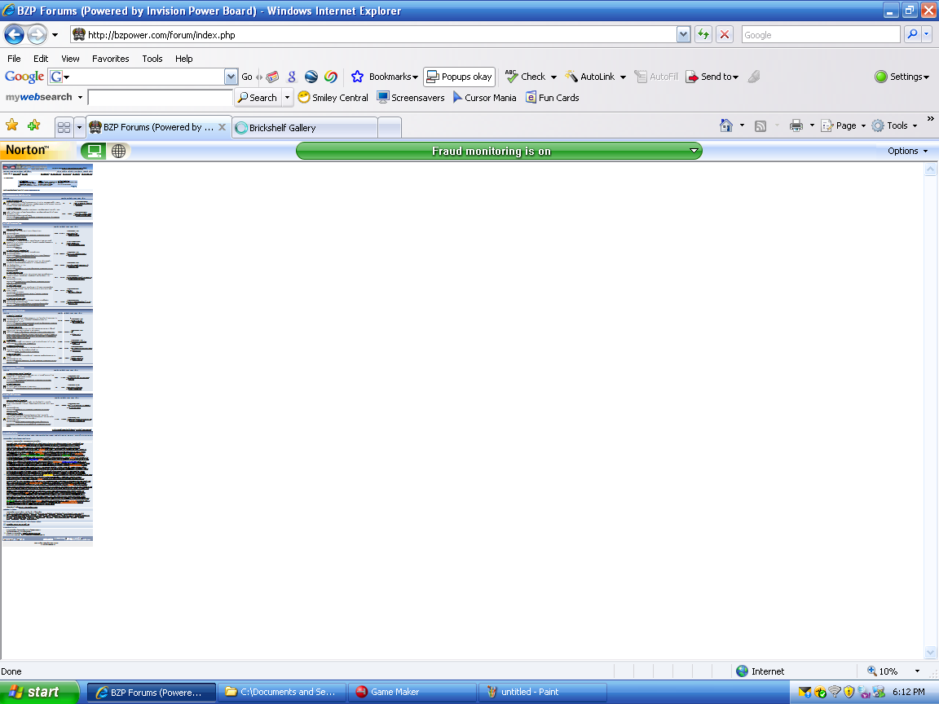Open the Edit menu
Viewport: 939px width, 704px height.
(41, 59)
